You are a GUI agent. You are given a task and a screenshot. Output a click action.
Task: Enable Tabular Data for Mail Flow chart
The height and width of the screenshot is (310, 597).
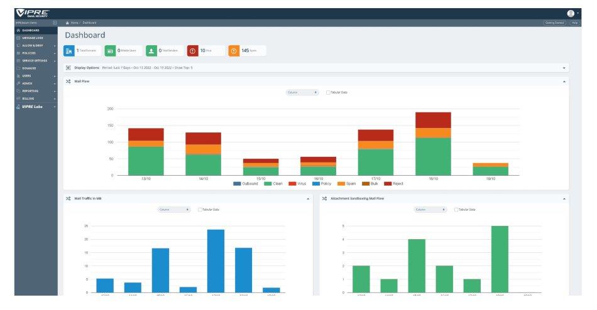point(328,92)
